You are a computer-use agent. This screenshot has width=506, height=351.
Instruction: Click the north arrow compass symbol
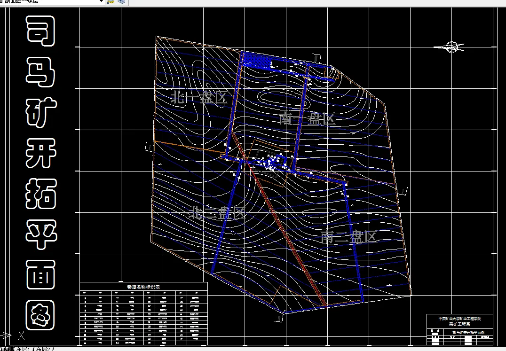pyautogui.click(x=450, y=47)
